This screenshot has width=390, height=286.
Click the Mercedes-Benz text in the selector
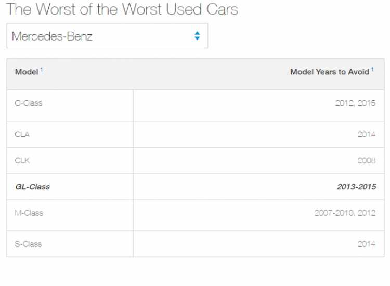[52, 36]
